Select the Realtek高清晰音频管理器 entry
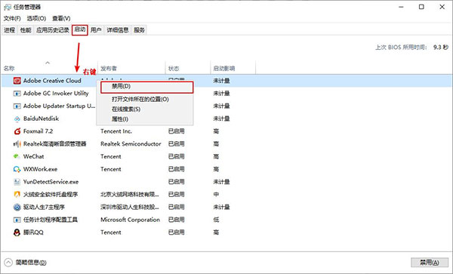Screen dimensions: 453x274 (55, 143)
